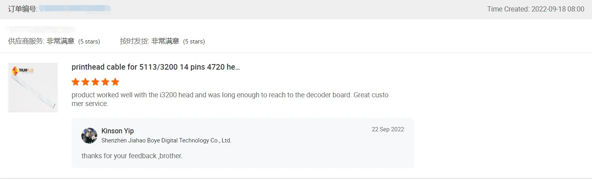Click the 订单编号 label
Image resolution: width=592 pixels, height=180 pixels.
[23, 9]
